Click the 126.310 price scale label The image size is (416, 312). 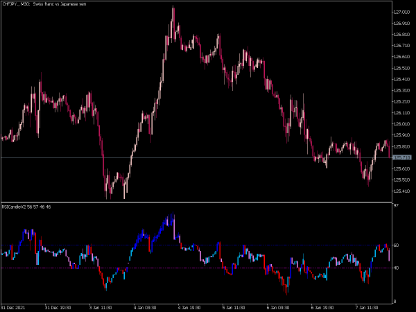[402, 90]
